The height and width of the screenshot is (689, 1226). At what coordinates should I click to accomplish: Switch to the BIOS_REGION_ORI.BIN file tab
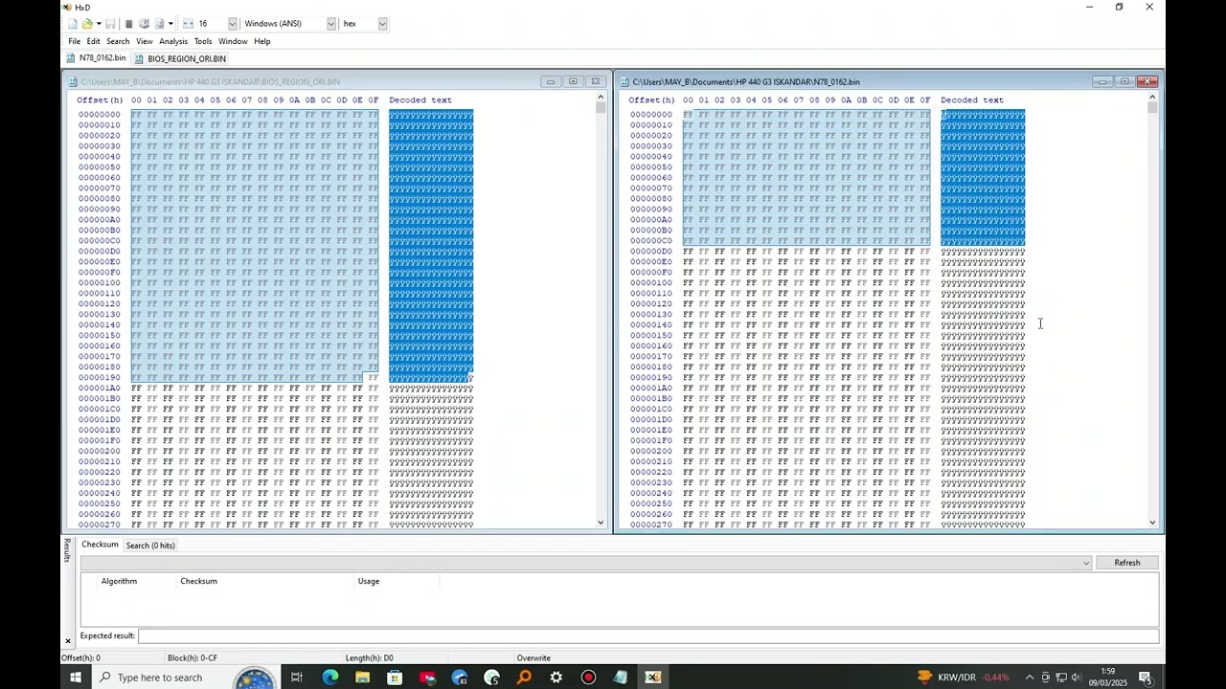(180, 58)
